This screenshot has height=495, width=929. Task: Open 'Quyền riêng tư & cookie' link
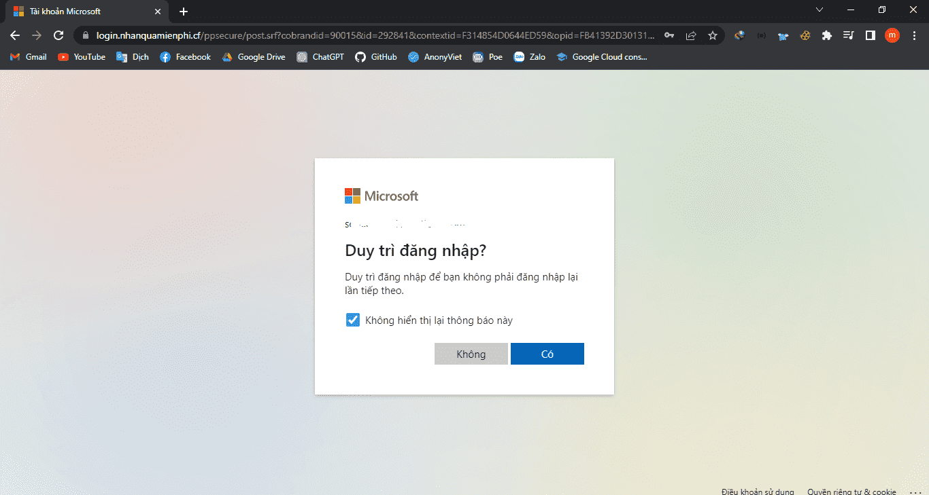click(x=851, y=492)
